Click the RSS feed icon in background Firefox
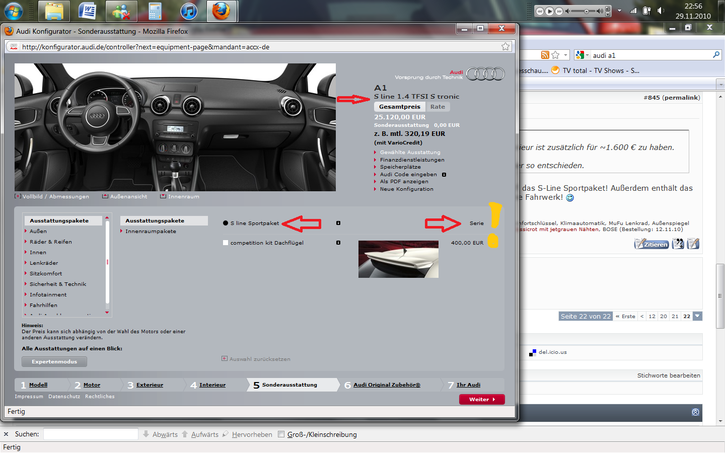The image size is (725, 453). coord(545,55)
